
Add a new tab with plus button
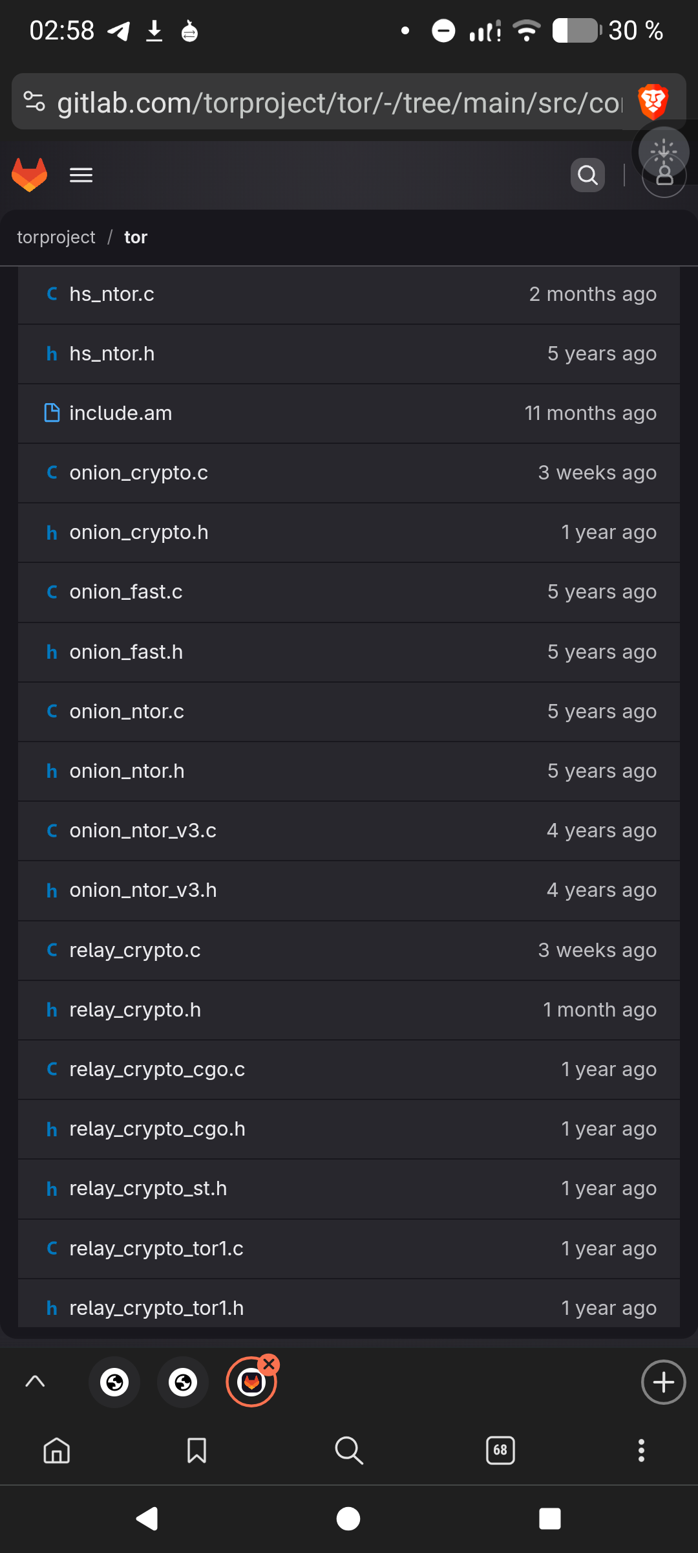(663, 1382)
